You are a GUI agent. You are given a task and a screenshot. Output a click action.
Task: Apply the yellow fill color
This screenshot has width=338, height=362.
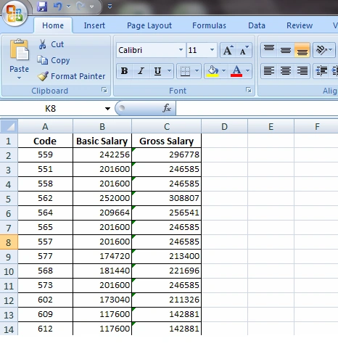pyautogui.click(x=213, y=71)
